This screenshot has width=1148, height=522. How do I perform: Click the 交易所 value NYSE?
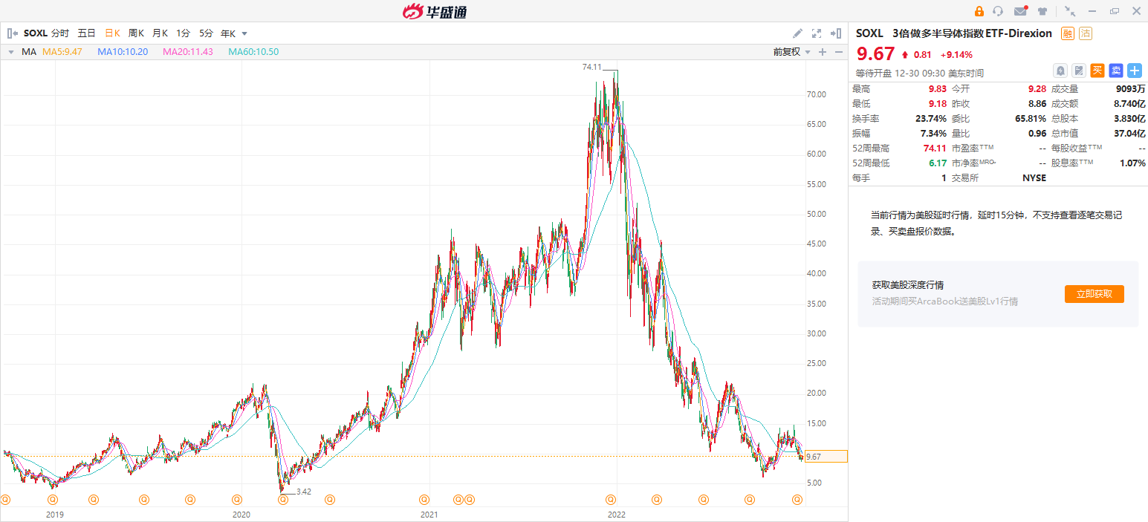point(1034,177)
